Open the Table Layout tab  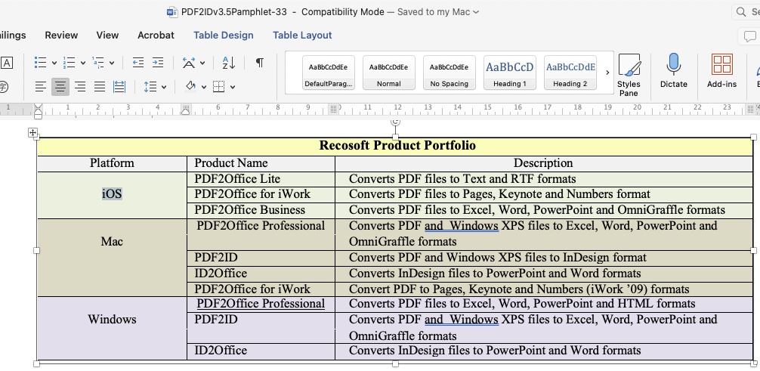(302, 35)
